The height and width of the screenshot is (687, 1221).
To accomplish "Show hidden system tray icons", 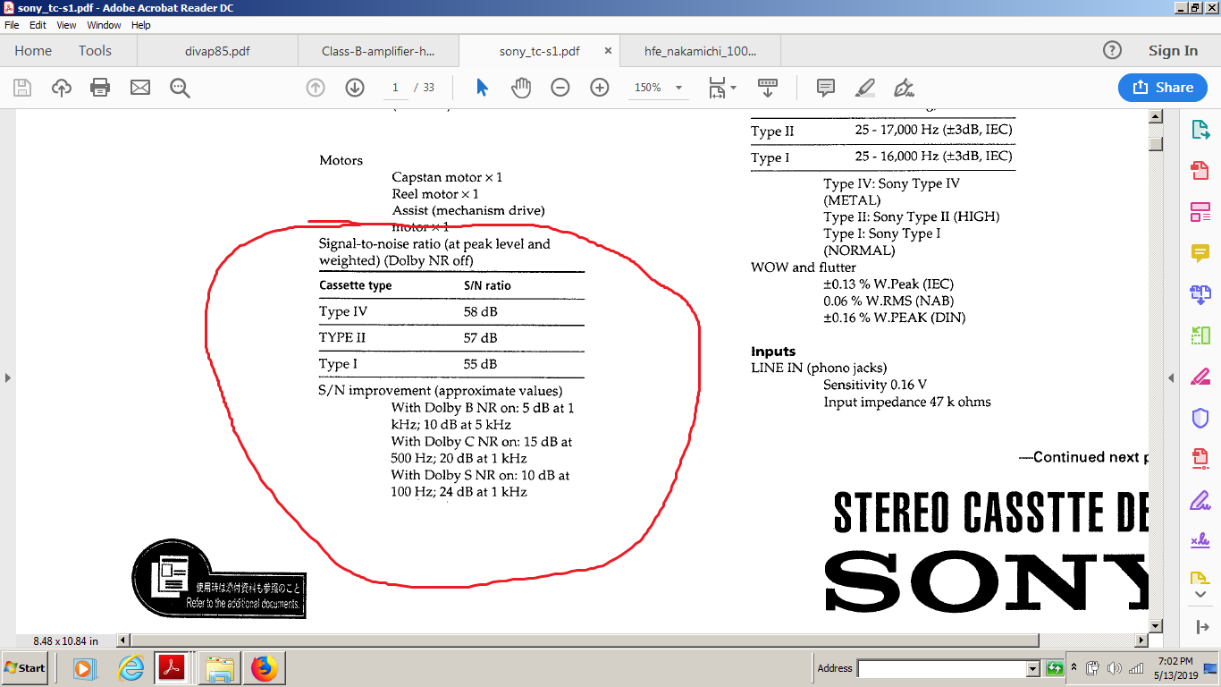I will point(1075,668).
